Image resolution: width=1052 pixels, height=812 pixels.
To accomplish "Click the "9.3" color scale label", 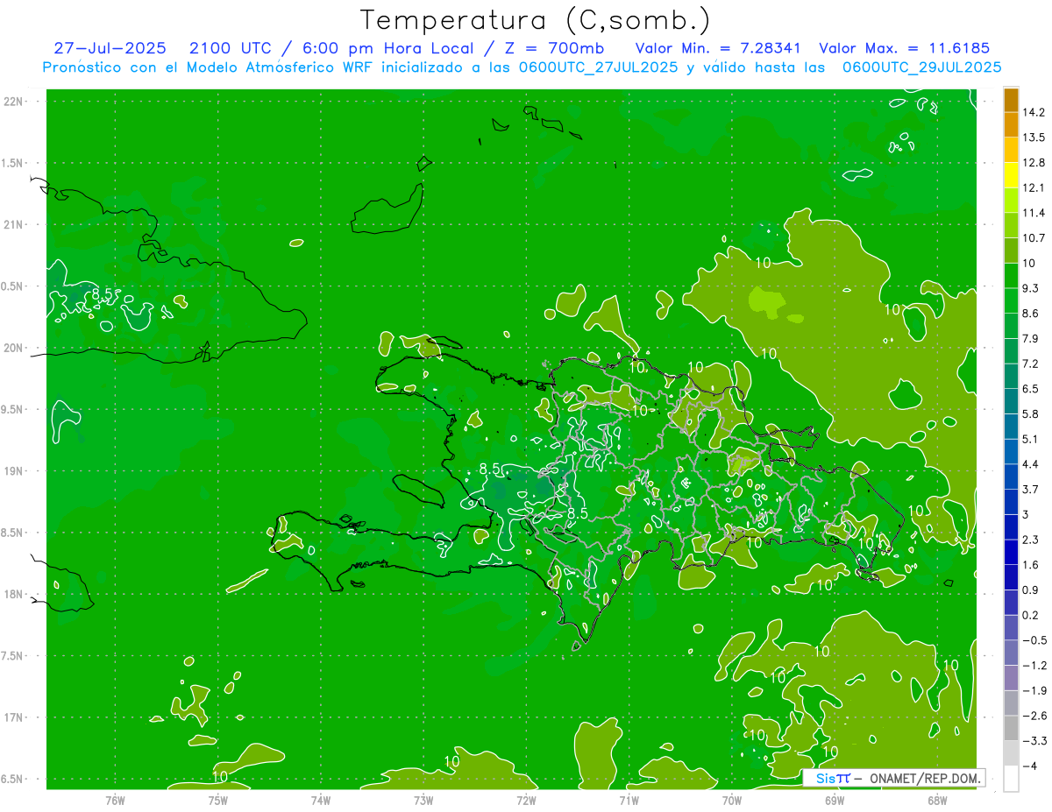I will point(1031,288).
